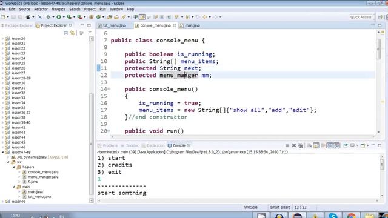Click the Skype icon in the Windows taskbar
Viewport: 388px width, 218px height.
click(333, 216)
